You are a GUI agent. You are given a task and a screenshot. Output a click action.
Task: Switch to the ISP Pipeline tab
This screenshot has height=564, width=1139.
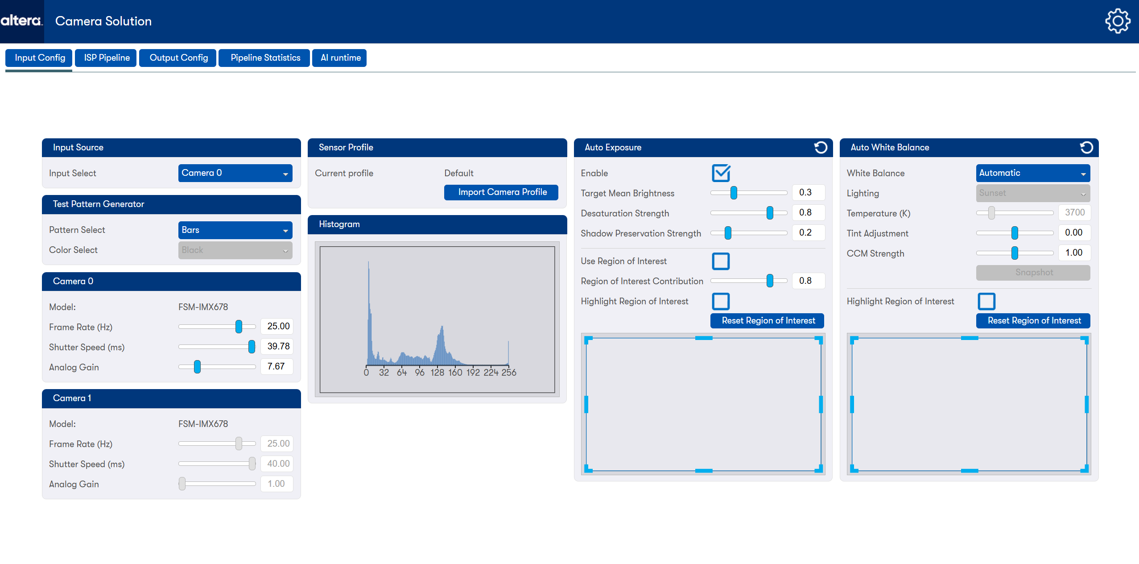pos(106,58)
